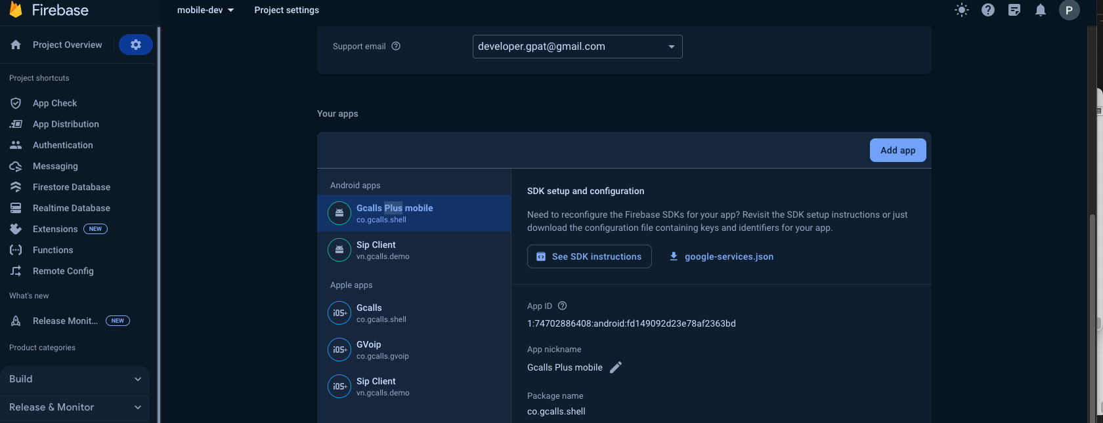1103x423 pixels.
Task: Click the Add app button
Action: click(x=898, y=150)
